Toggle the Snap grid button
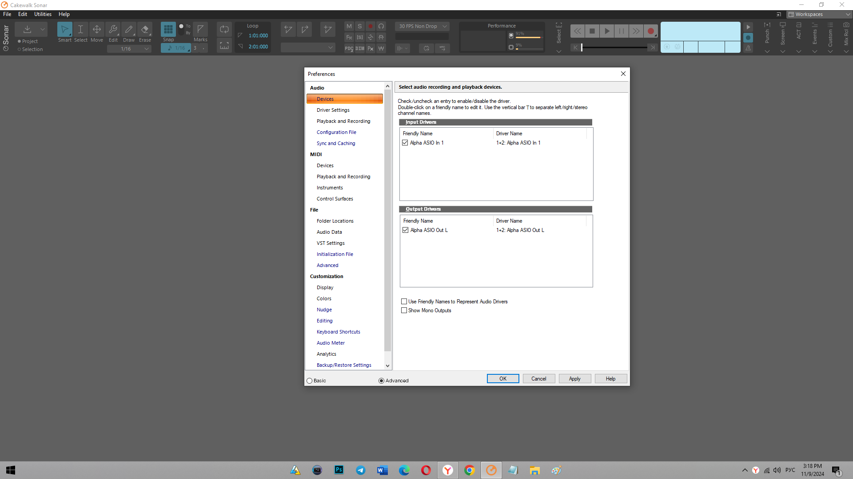 pyautogui.click(x=168, y=30)
